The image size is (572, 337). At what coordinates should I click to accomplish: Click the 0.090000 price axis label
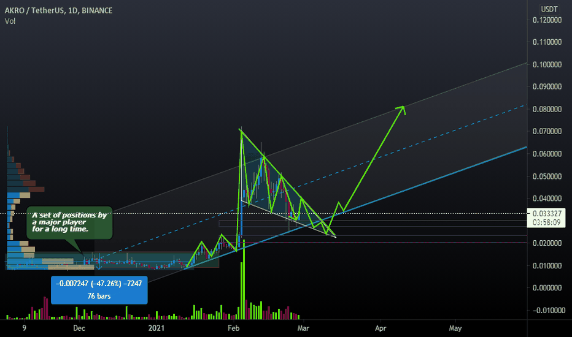click(547, 87)
